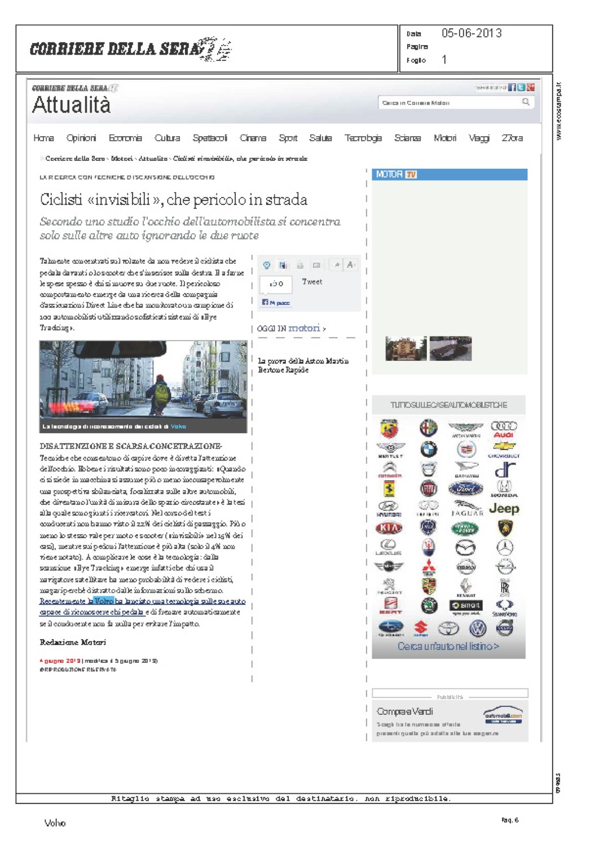Go to the Sport section

pos(288,138)
